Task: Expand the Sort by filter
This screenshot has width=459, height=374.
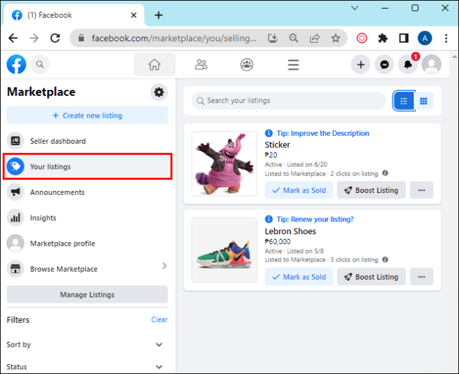Action: click(x=159, y=345)
